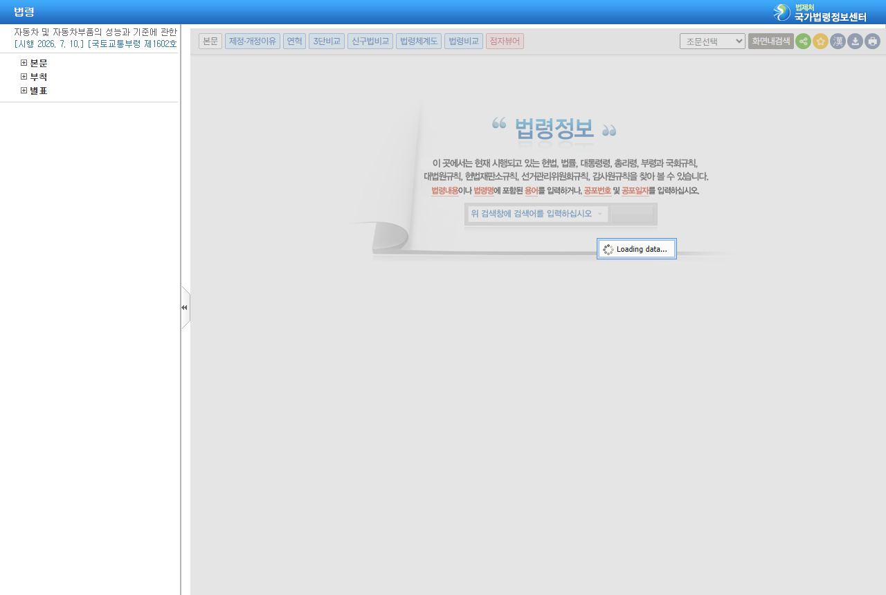Screen dimensions: 886x595
Task: Select the 본문 tab
Action: (210, 41)
